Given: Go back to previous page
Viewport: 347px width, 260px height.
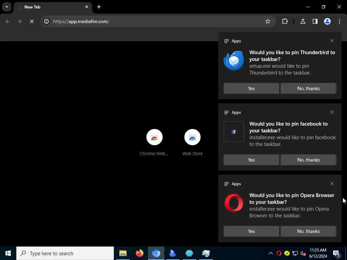Looking at the screenshot, I should pos(7,21).
